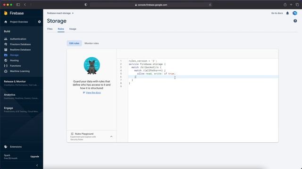Toggle the browser sidebar icon
Viewport: 302px width, 169px height.
tap(18, 5)
